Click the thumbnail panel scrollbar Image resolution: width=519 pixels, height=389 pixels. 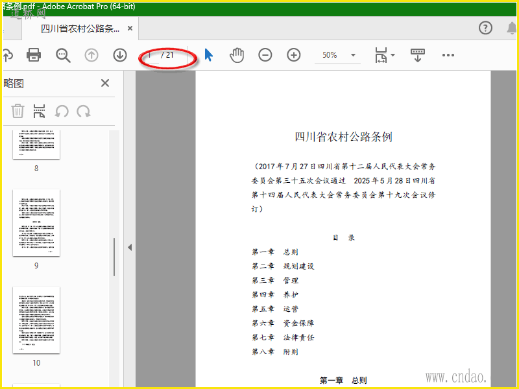pyautogui.click(x=114, y=257)
